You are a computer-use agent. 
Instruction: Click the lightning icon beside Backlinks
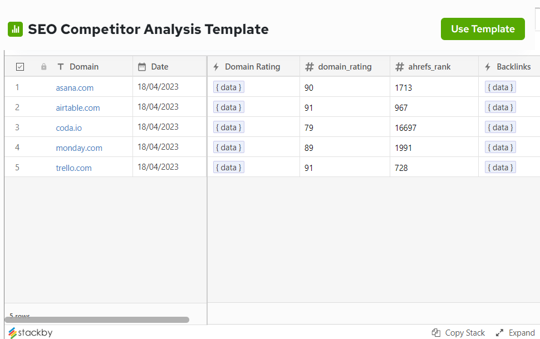click(x=488, y=67)
